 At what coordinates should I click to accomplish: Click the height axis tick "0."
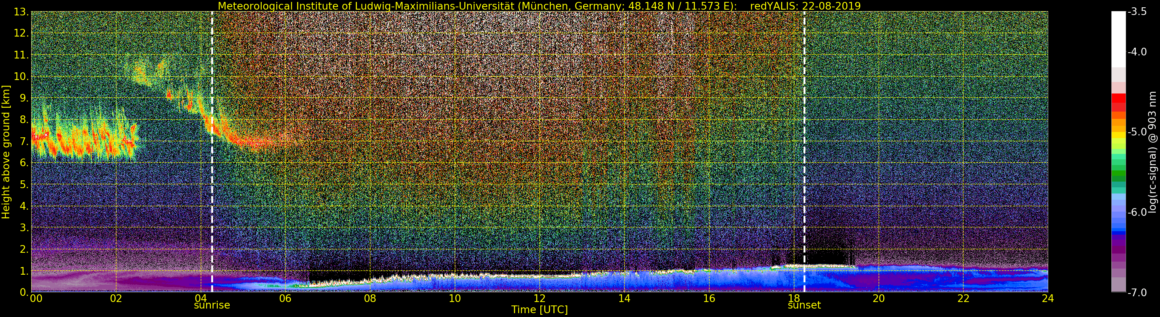24,292
